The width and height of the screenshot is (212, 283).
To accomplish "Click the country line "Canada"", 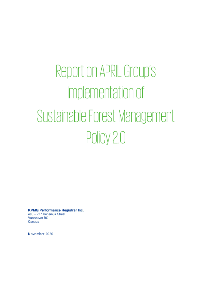I will [34, 222].
